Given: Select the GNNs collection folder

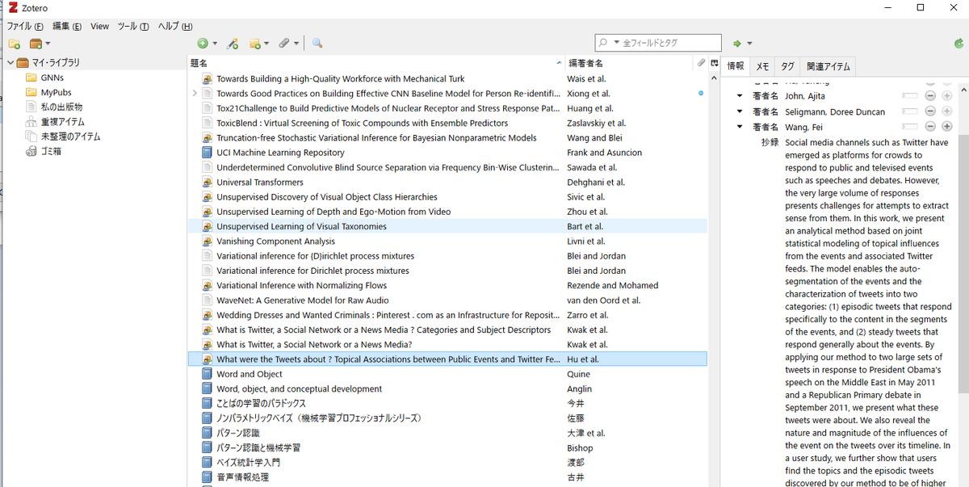Looking at the screenshot, I should [52, 78].
